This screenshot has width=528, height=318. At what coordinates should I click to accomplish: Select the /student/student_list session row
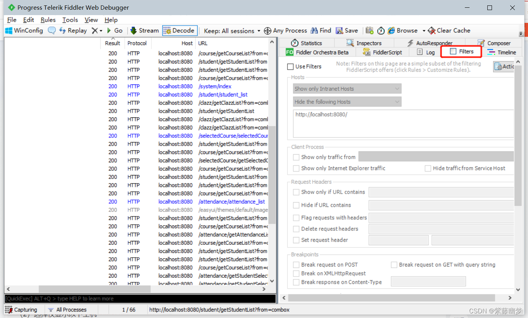[x=136, y=95]
